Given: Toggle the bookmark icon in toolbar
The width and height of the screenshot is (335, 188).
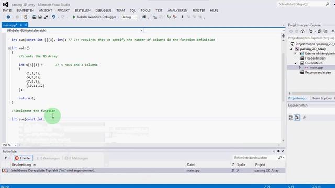Looking at the screenshot, I should click(182, 17).
